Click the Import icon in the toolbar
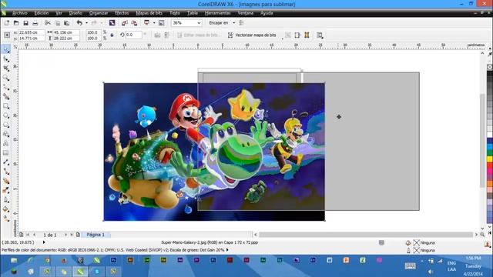The height and width of the screenshot is (277, 493). [125, 23]
